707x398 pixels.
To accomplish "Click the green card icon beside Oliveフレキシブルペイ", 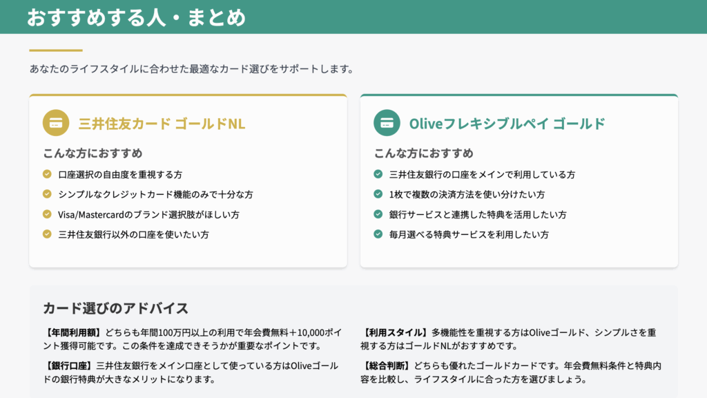I will point(387,124).
